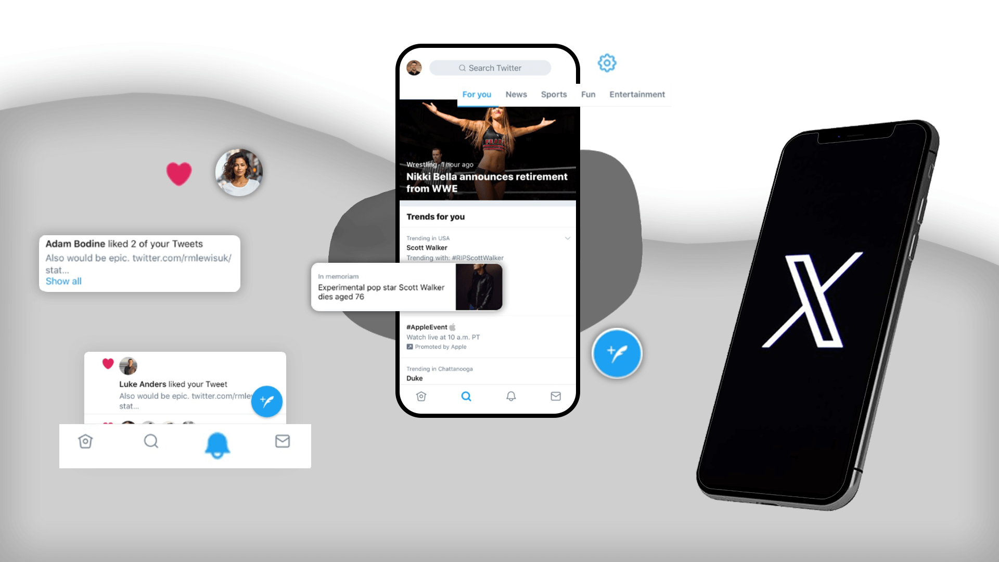Click the Search icon in bottom nav

[466, 396]
